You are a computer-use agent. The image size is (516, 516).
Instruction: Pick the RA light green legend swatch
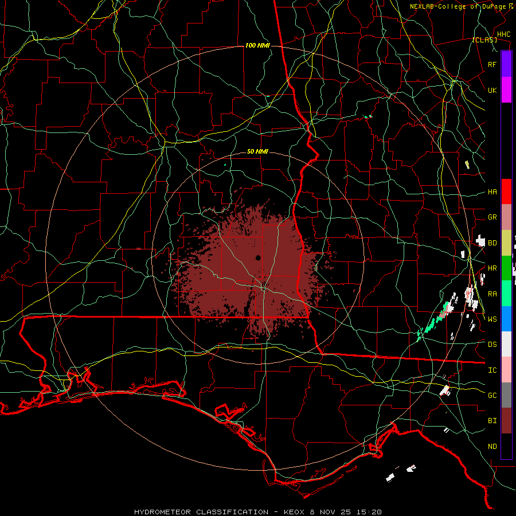click(506, 294)
